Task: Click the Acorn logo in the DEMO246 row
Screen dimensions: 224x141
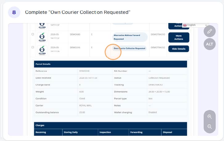Action: pos(42,50)
